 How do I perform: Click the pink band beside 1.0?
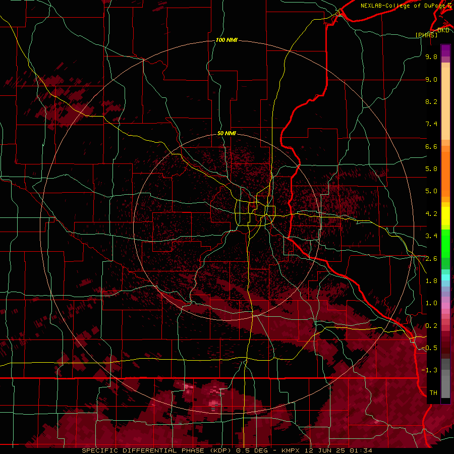tap(445, 305)
